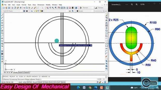Click the Open file icon

6,8
